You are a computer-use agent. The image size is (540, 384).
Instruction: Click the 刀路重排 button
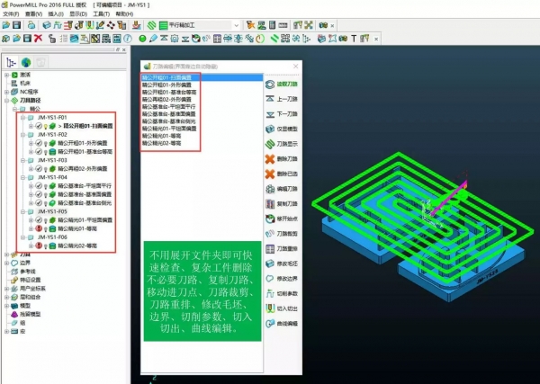(282, 247)
